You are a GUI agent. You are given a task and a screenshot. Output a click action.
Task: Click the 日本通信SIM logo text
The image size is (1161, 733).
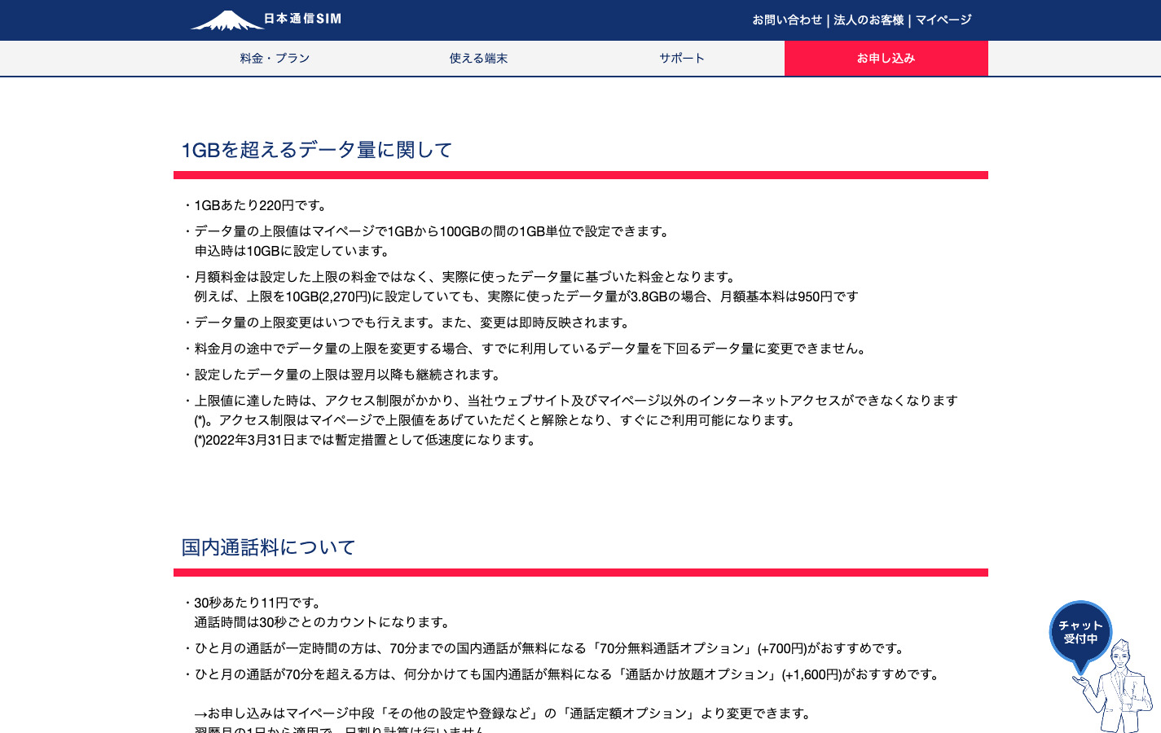[x=302, y=19]
